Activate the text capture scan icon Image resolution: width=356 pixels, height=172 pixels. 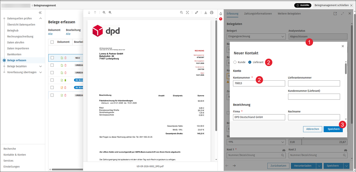(187, 13)
